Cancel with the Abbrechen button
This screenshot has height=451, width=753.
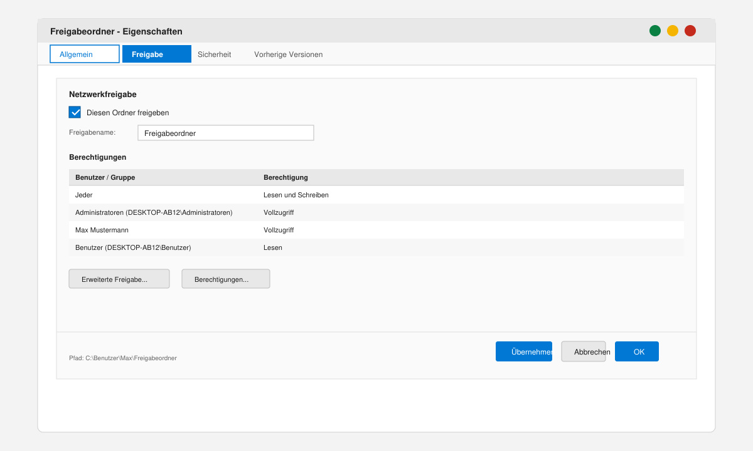pyautogui.click(x=584, y=352)
